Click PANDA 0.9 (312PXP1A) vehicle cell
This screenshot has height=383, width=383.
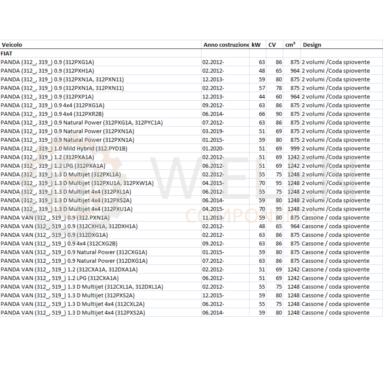point(100,97)
